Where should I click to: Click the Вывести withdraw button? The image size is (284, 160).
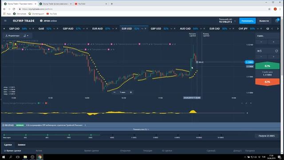pos(264,21)
